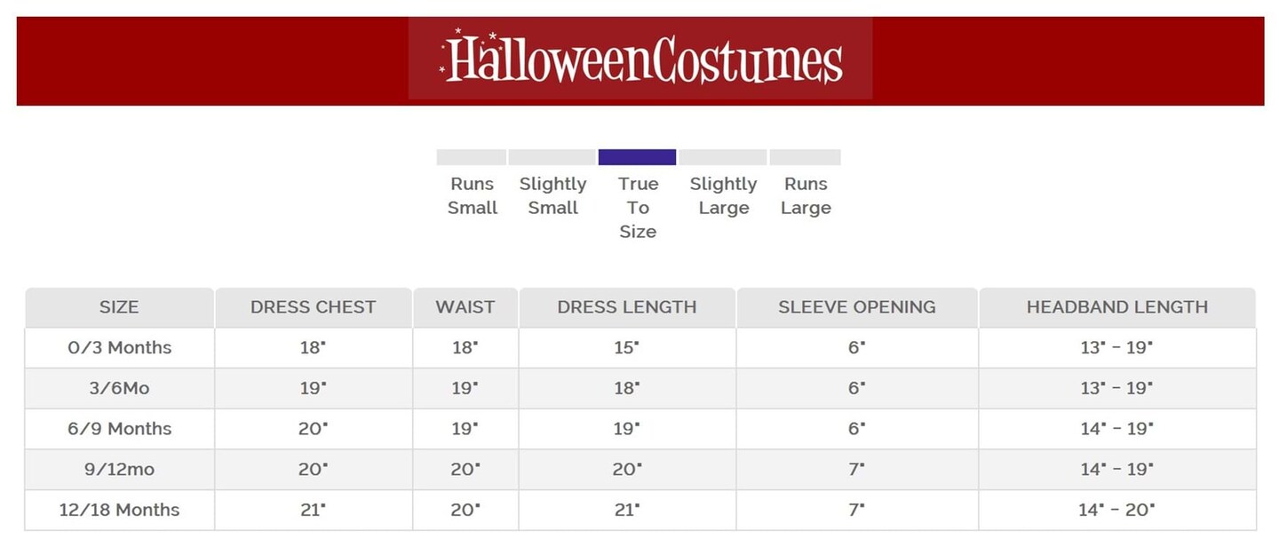Click the WAIST column header
The width and height of the screenshot is (1279, 555).
click(465, 307)
